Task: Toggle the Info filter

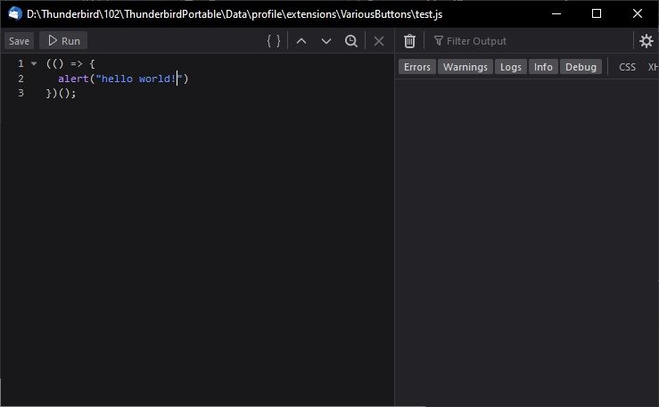Action: [x=543, y=67]
